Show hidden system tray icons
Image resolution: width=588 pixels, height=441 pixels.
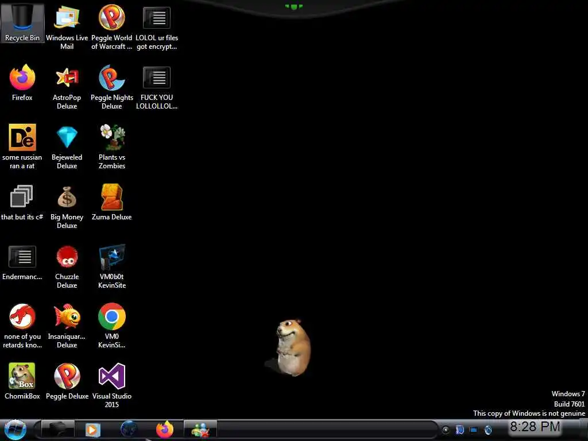[x=446, y=430]
